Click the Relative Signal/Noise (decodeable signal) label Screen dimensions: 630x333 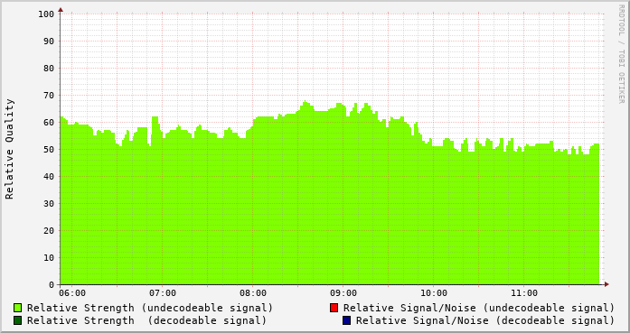tap(485, 320)
